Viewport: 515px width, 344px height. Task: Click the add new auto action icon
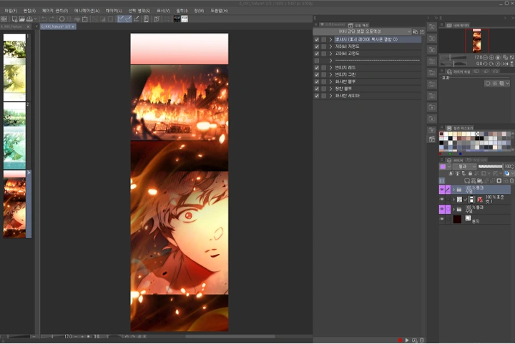click(x=414, y=340)
